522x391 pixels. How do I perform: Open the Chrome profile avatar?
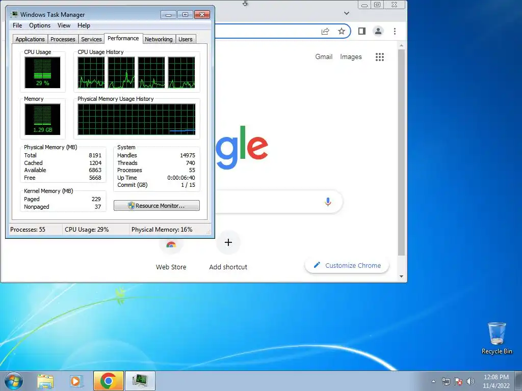click(x=378, y=31)
